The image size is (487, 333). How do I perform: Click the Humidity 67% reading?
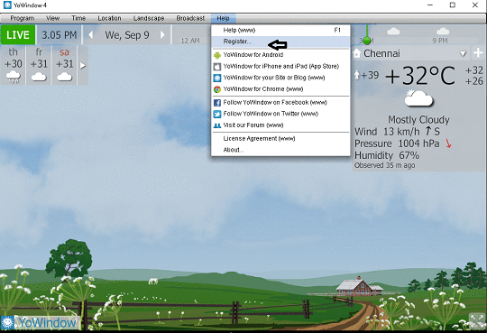coord(387,155)
